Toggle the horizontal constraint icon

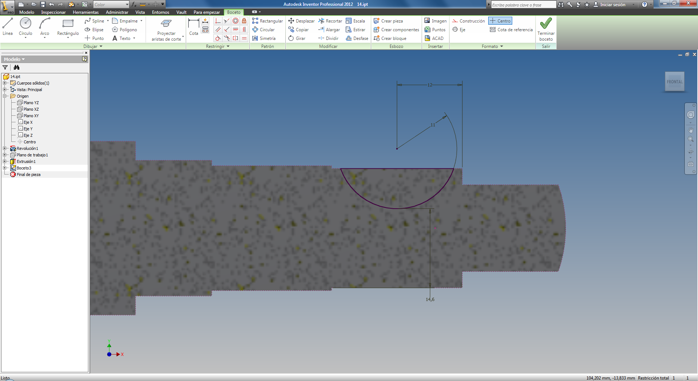(236, 30)
